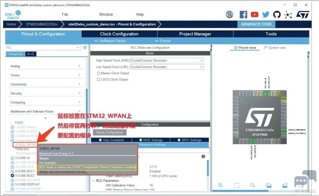The image size is (319, 196).
Task: Switch to the Tools tab
Action: 271,34
